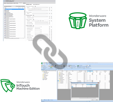Click Cancel in the tag parameters dialog
The height and width of the screenshot is (102, 113).
[x=97, y=100]
